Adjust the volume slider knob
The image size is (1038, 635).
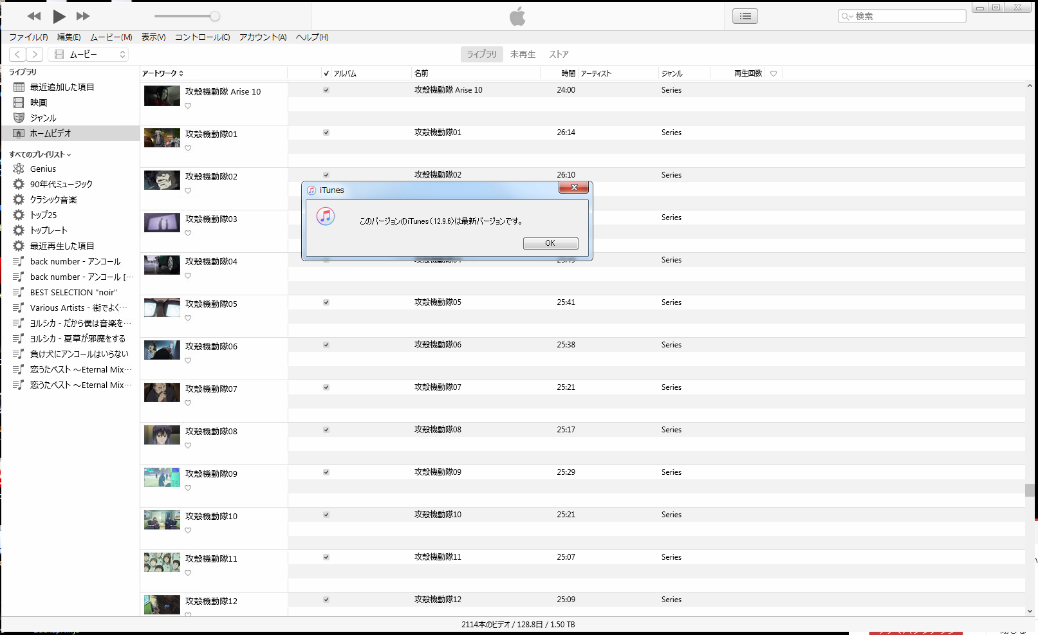pyautogui.click(x=215, y=16)
